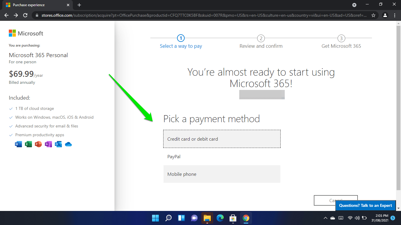Close the Purchase experience tab

pyautogui.click(x=68, y=5)
